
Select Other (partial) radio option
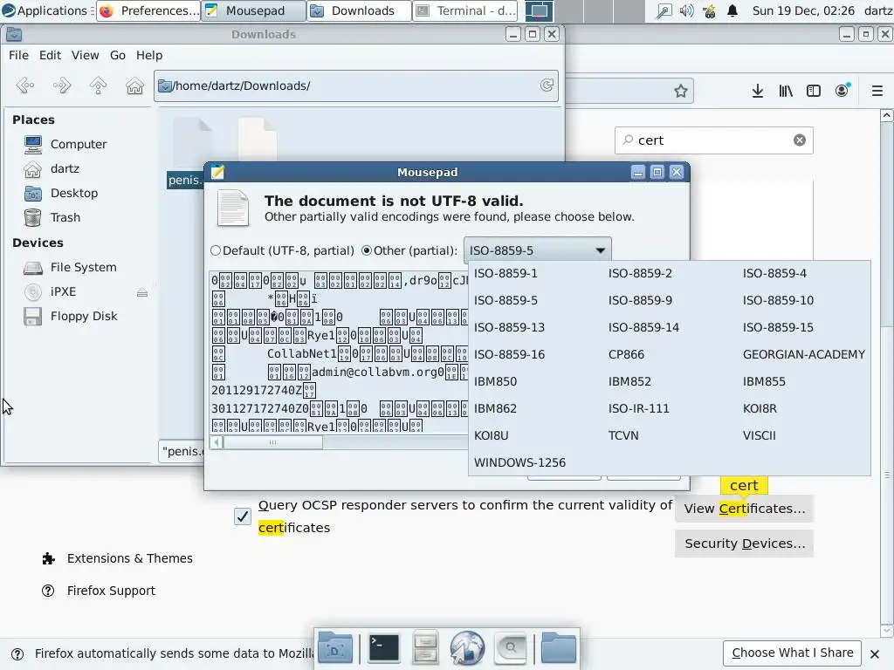[409, 250]
